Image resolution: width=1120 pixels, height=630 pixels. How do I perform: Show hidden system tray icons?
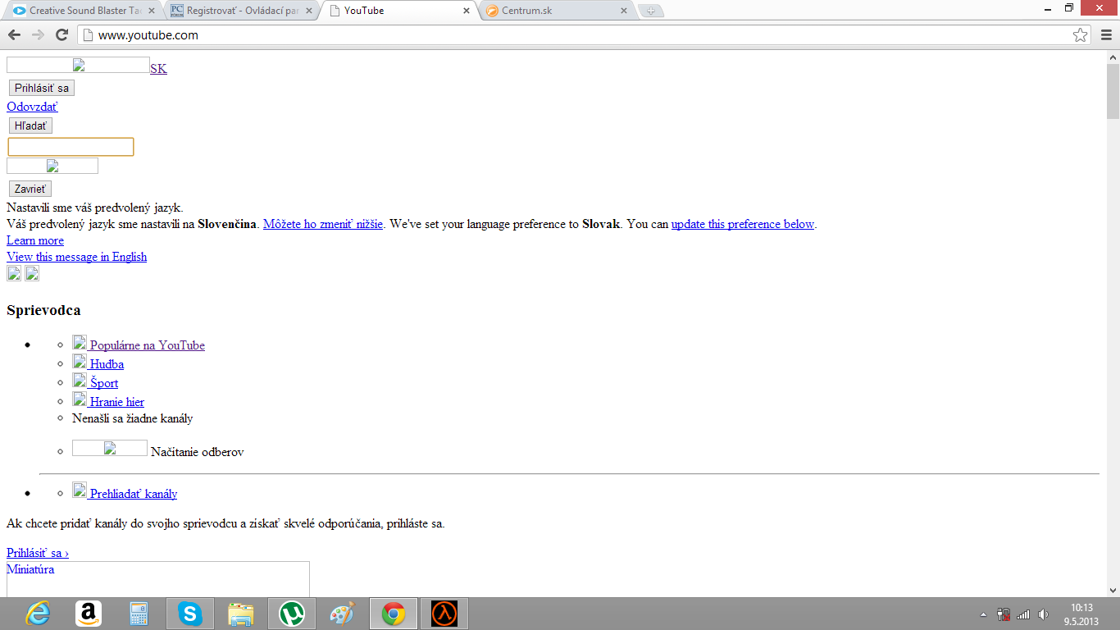(984, 614)
